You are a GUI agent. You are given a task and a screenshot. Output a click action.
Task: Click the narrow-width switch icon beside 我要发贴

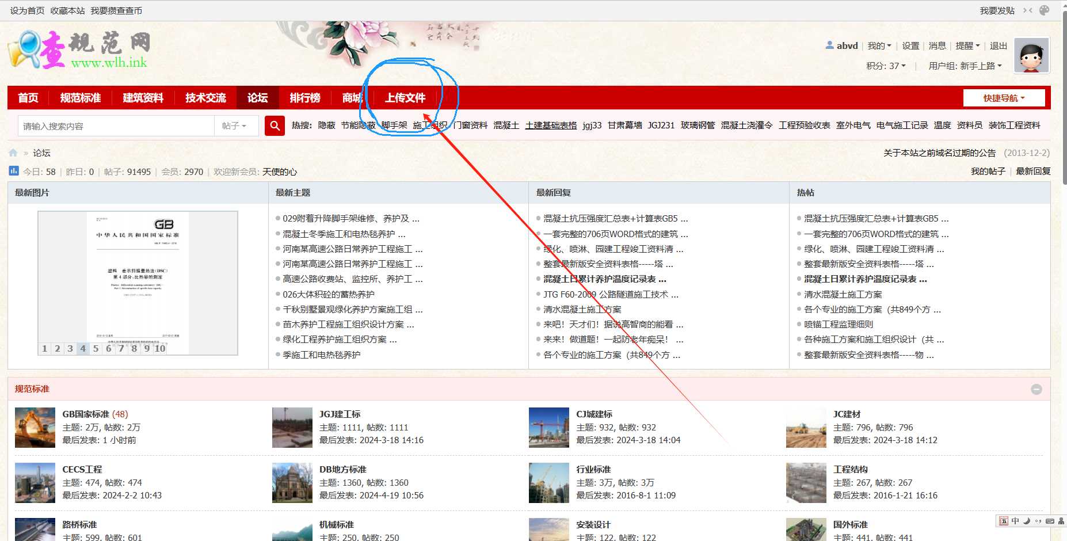tap(1028, 10)
